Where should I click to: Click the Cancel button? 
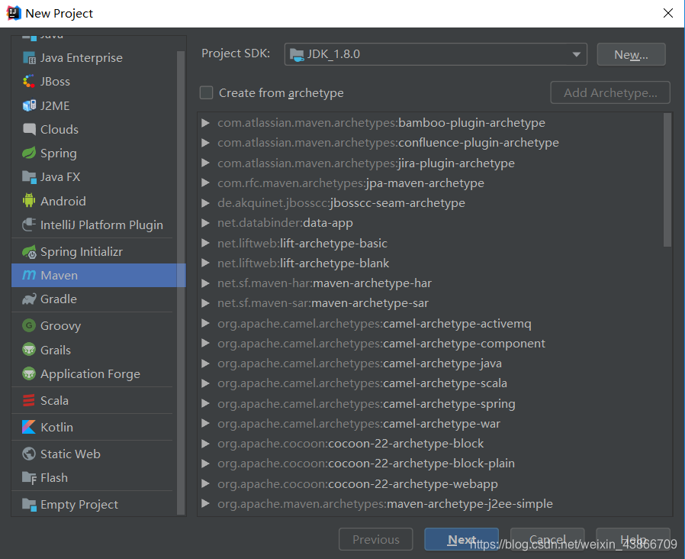point(547,539)
